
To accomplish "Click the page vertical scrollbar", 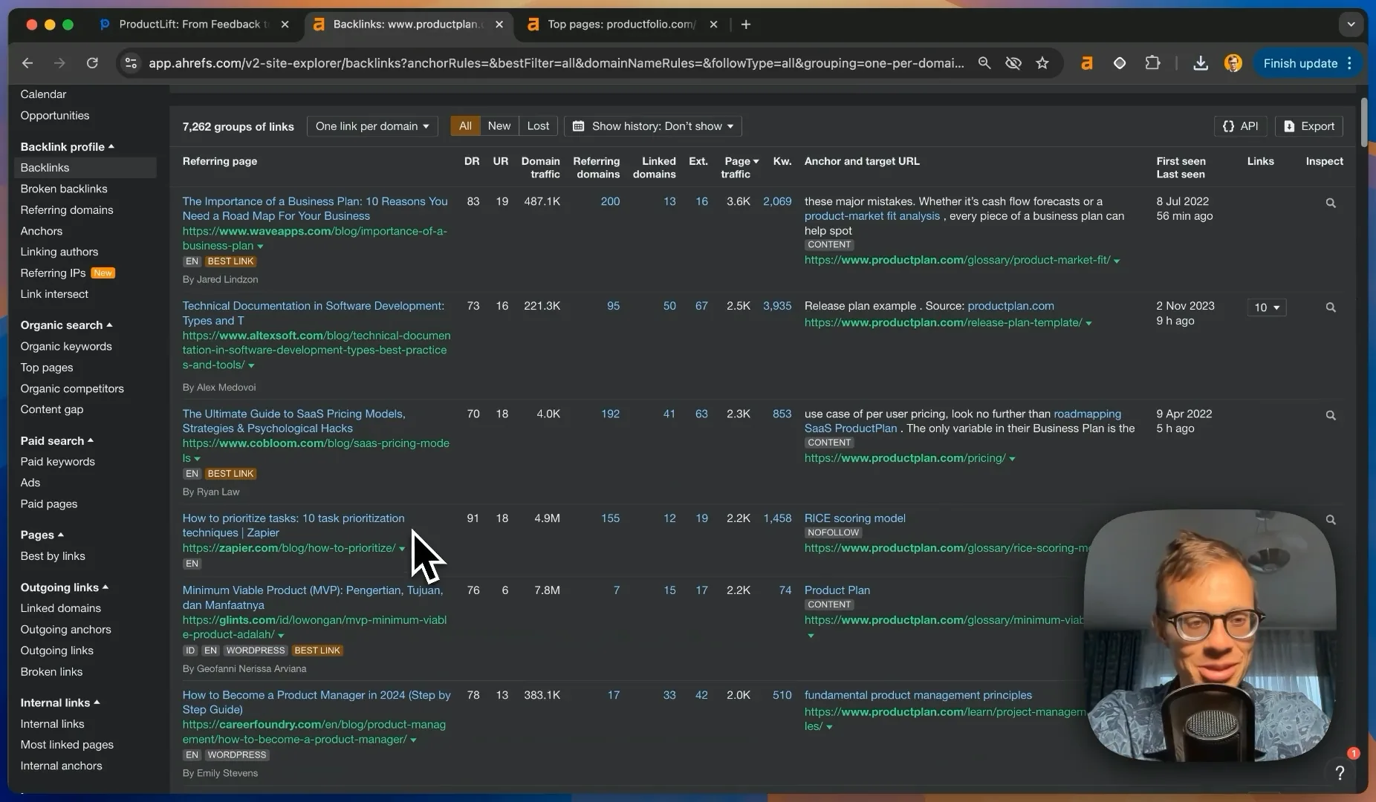I will (x=1364, y=123).
